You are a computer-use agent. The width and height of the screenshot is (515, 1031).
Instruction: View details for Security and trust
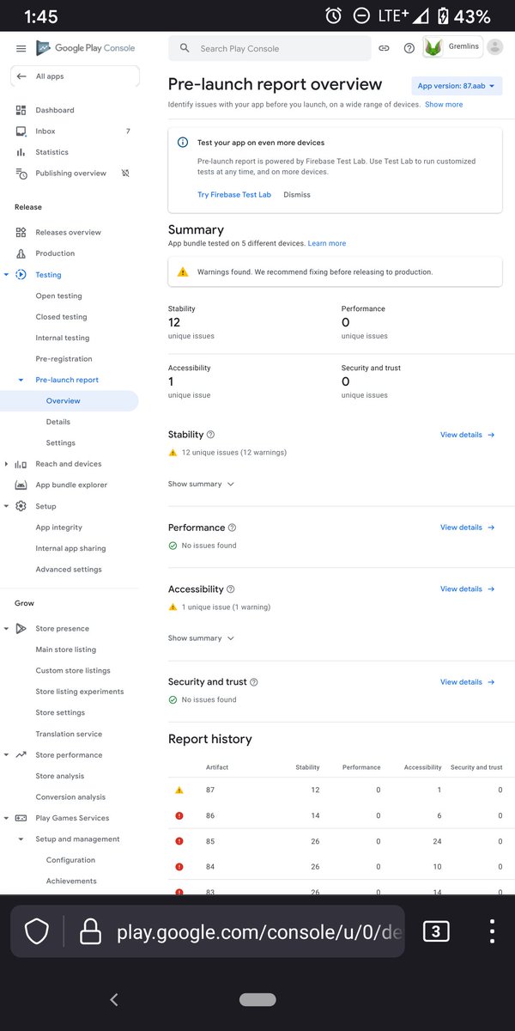(468, 682)
